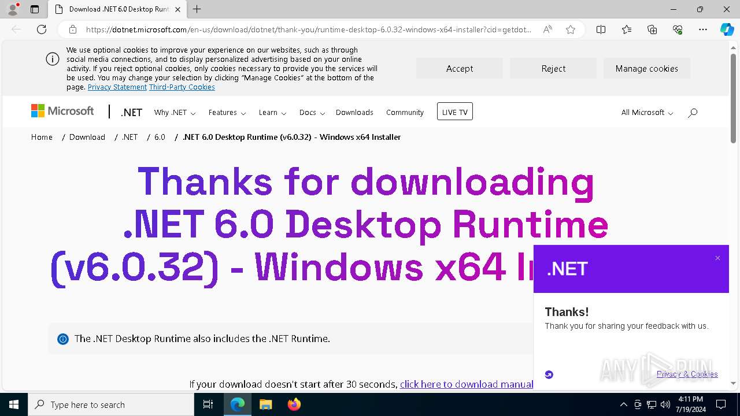Switch to Microsoft Edge on taskbar
The width and height of the screenshot is (740, 416).
(238, 404)
